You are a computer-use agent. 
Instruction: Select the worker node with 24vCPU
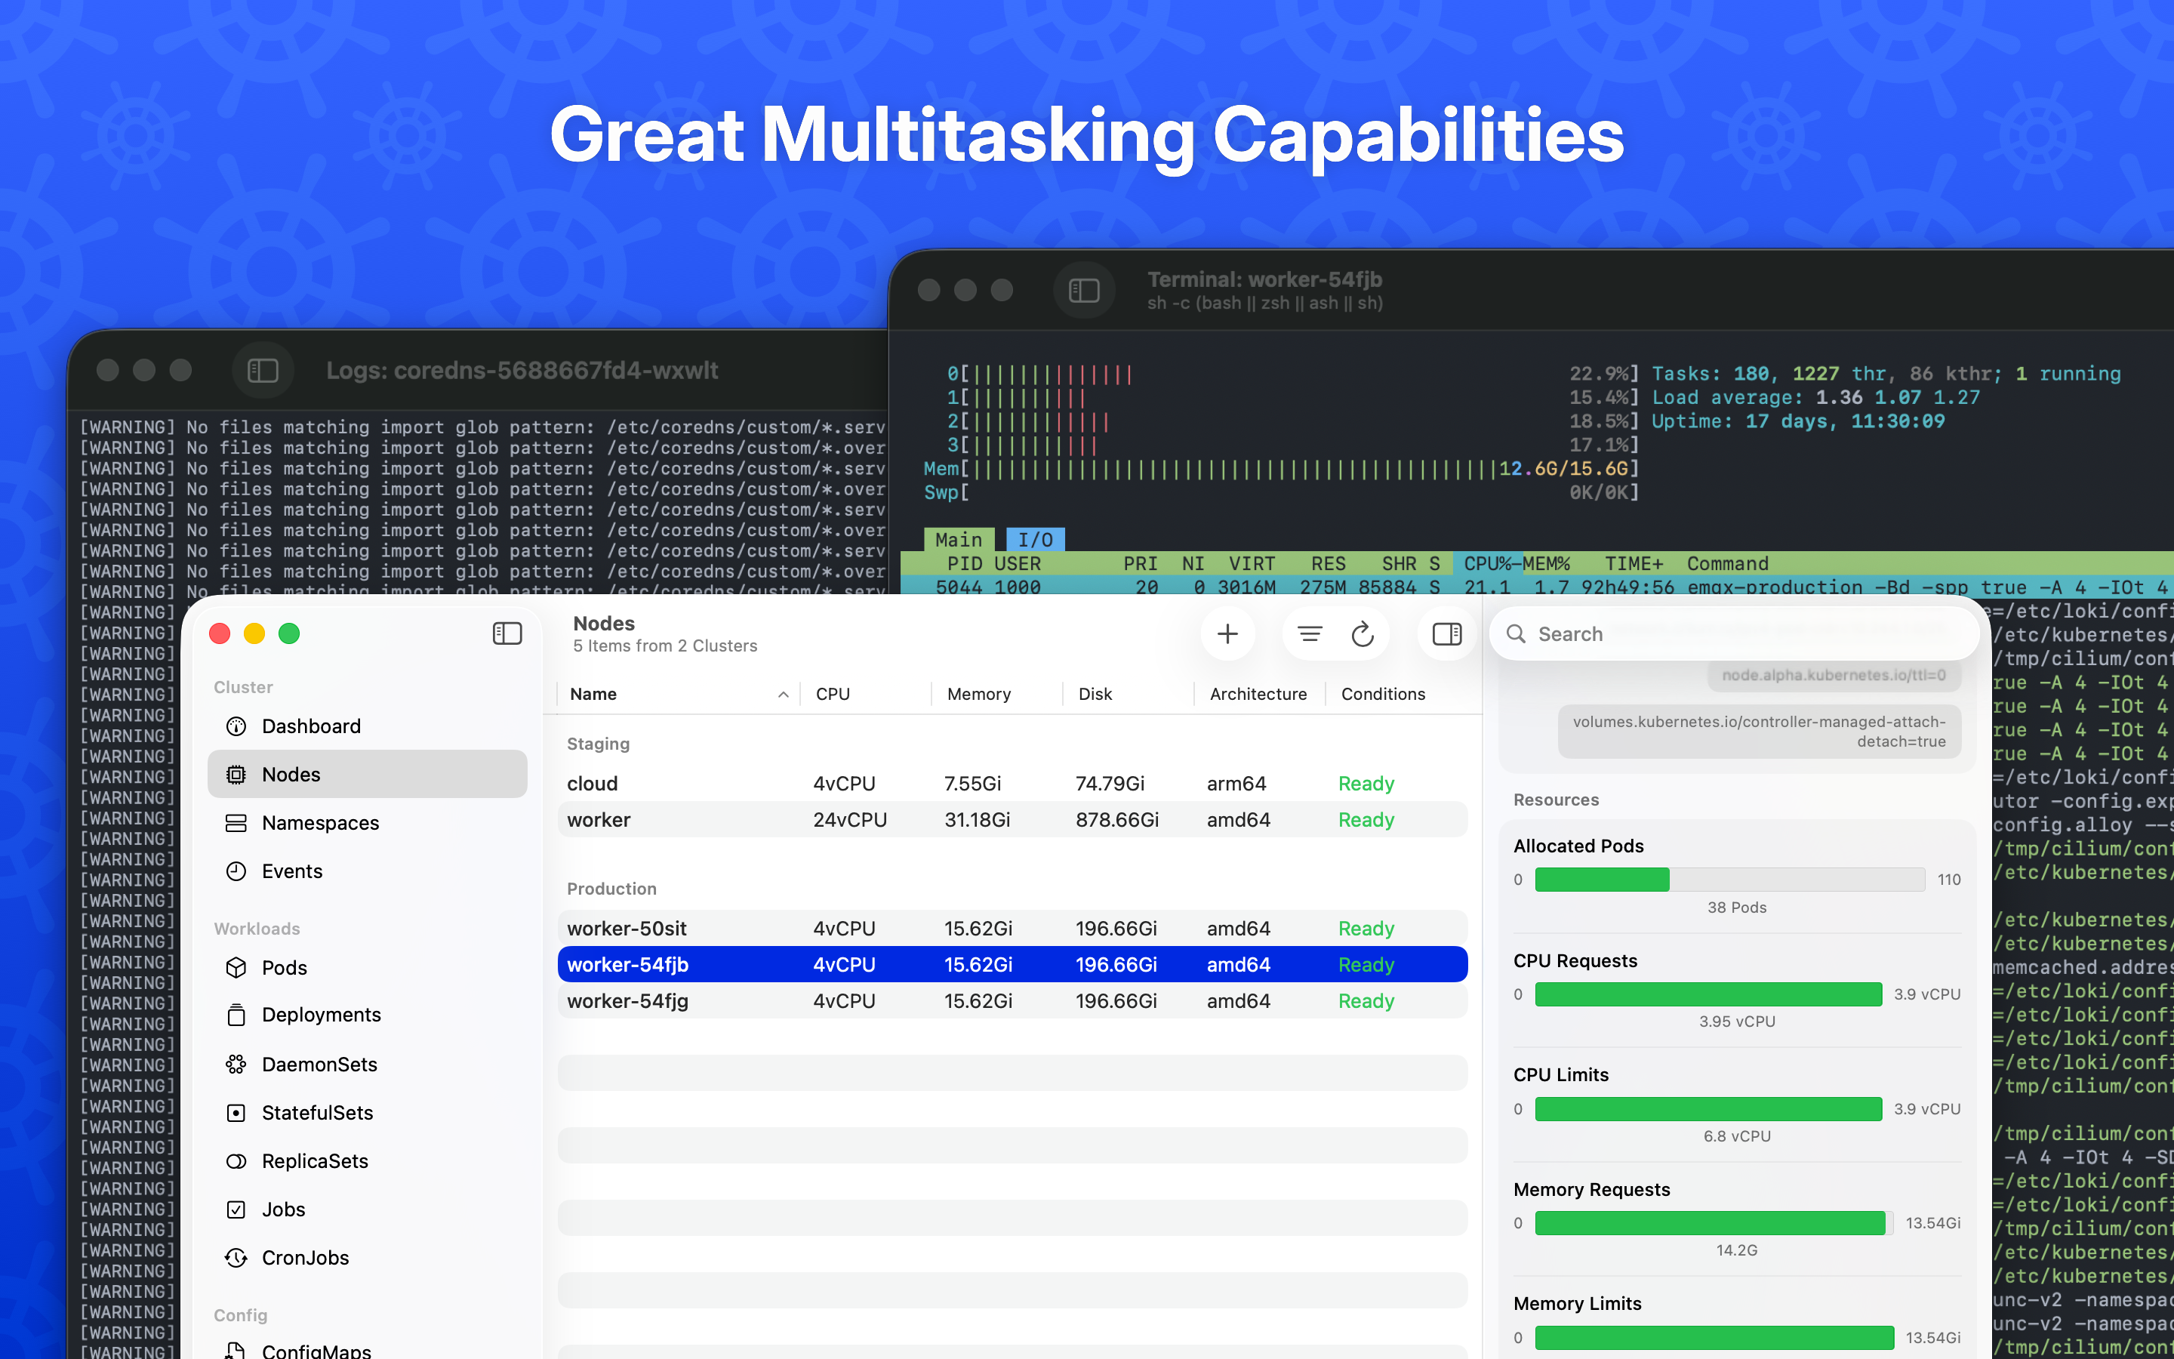1012,820
